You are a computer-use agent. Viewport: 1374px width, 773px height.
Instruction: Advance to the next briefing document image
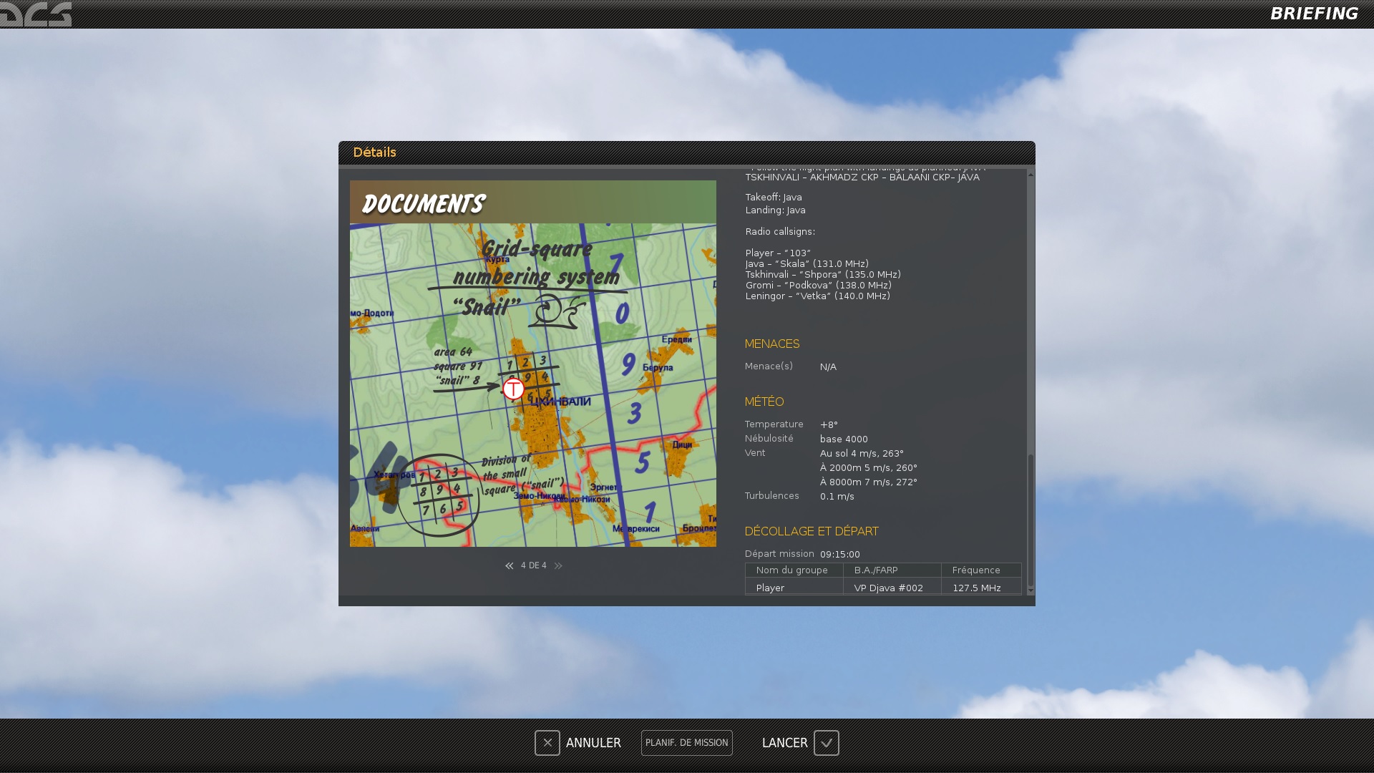558,566
